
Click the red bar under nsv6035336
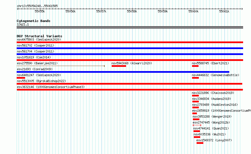(x=197, y=137)
